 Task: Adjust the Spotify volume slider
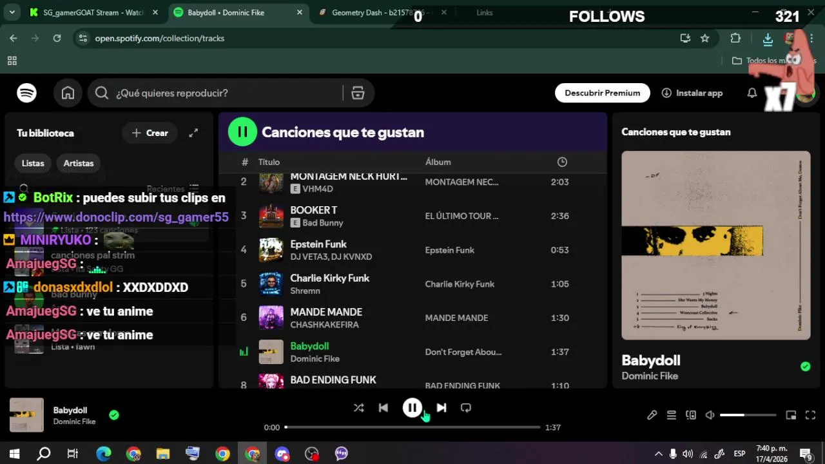[750, 415]
